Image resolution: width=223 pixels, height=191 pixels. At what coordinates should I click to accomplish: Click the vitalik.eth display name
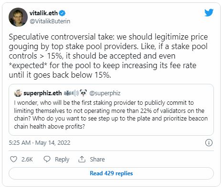(x=43, y=13)
